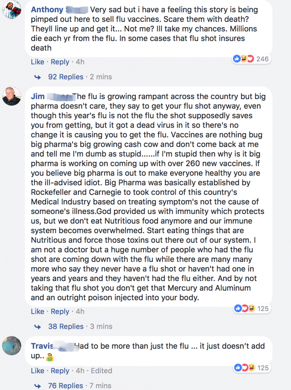Expand the 92 Replies thread
The width and height of the screenshot is (291, 390).
point(65,77)
